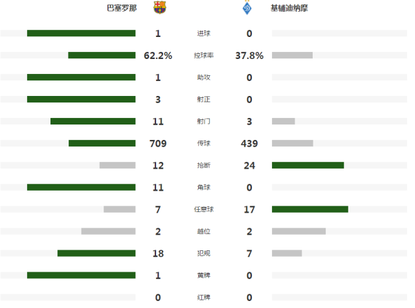This screenshot has width=415, height=308.
Task: Select the 助攻 assists label
Action: pos(203,77)
